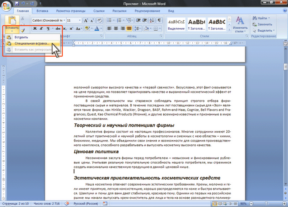288x207 pixels.
Task: Open Вставка ribbon tab
Action: click(42, 11)
